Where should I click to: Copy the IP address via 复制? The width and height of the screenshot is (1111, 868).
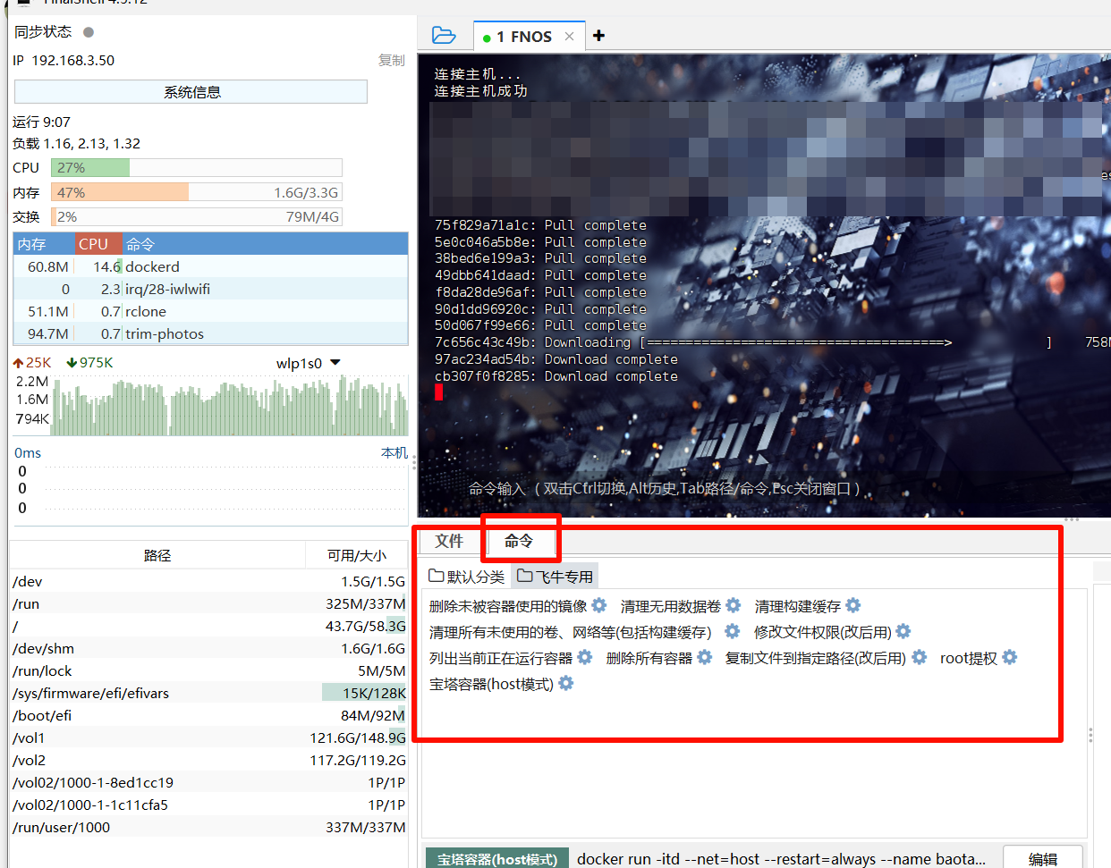click(391, 61)
